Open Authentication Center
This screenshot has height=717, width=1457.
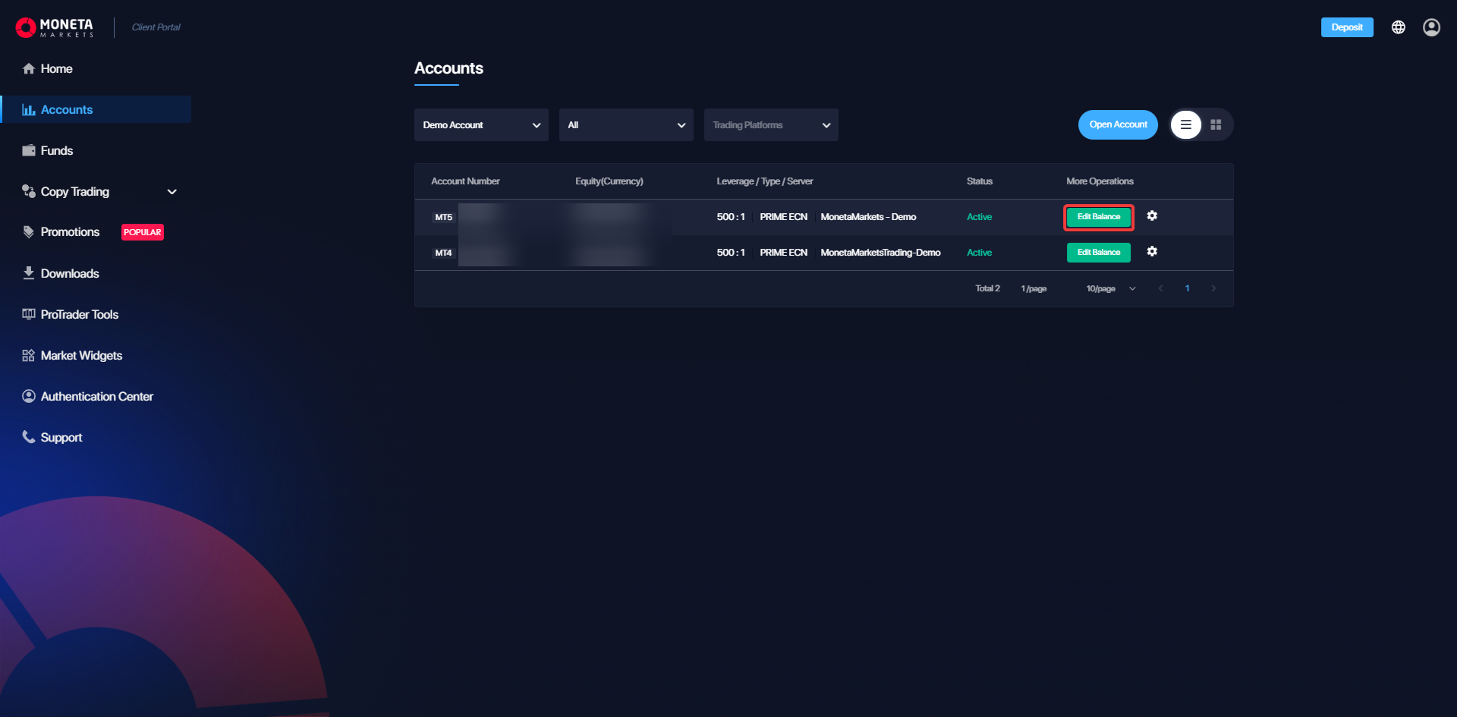[96, 396]
